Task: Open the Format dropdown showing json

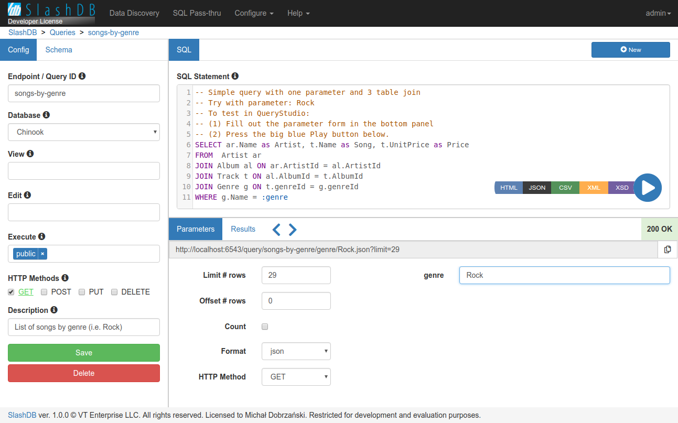Action: click(x=296, y=351)
